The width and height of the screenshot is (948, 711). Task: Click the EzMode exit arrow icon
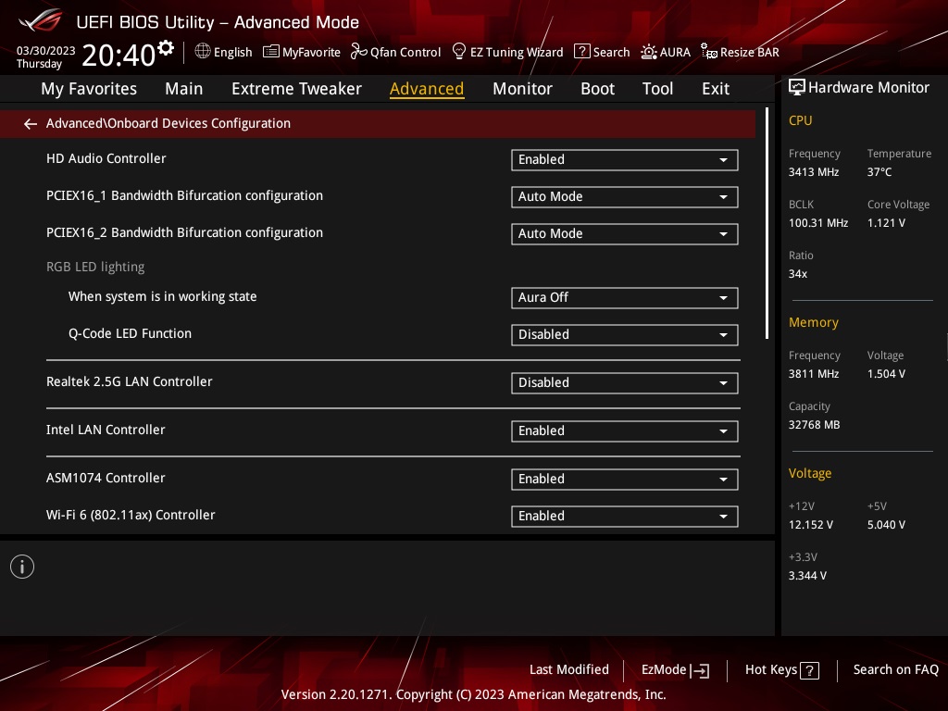tap(700, 670)
